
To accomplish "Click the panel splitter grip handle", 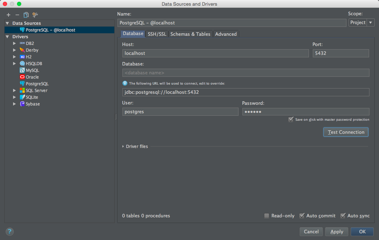I will (x=116, y=117).
